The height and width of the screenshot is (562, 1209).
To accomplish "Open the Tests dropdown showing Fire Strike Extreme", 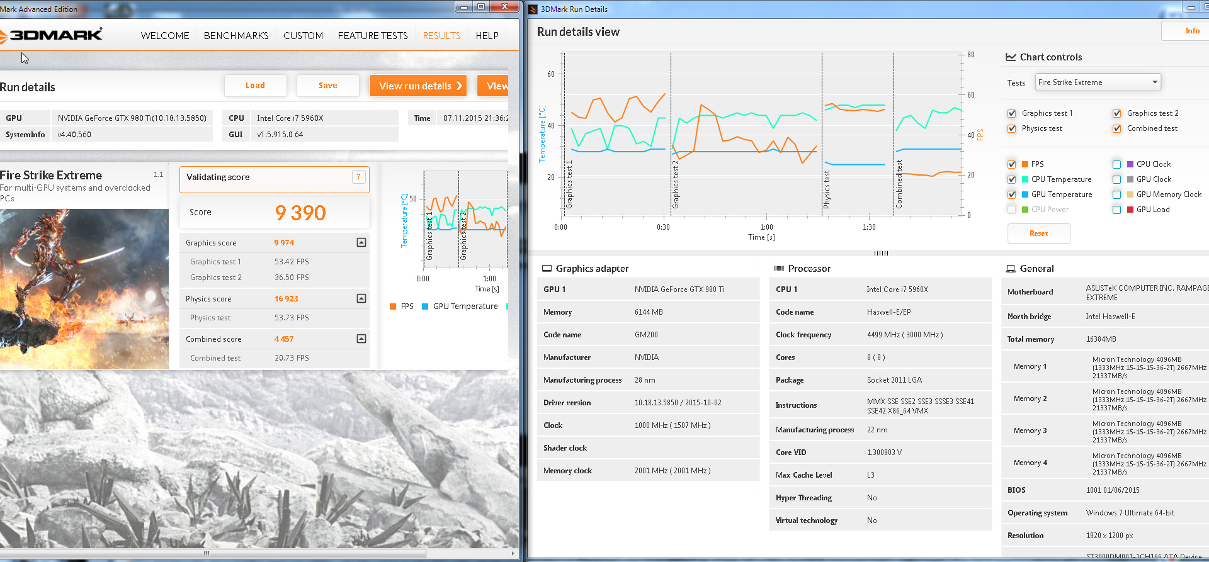I will click(x=1098, y=82).
